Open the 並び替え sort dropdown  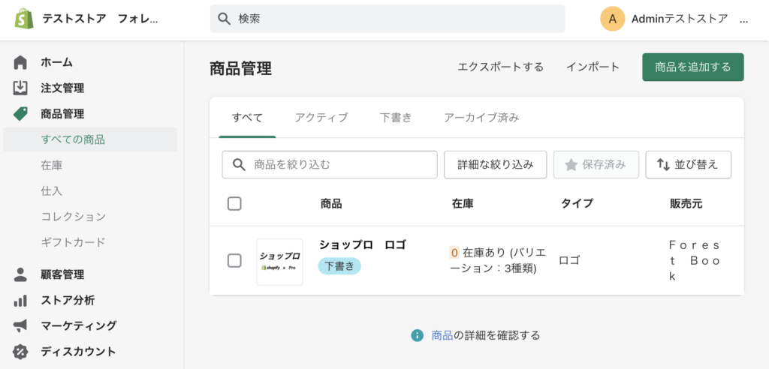[688, 165]
